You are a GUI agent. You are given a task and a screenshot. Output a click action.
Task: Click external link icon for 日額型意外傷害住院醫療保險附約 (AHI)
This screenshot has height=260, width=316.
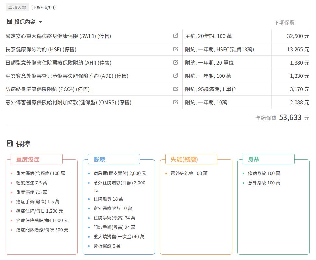pyautogui.click(x=176, y=63)
